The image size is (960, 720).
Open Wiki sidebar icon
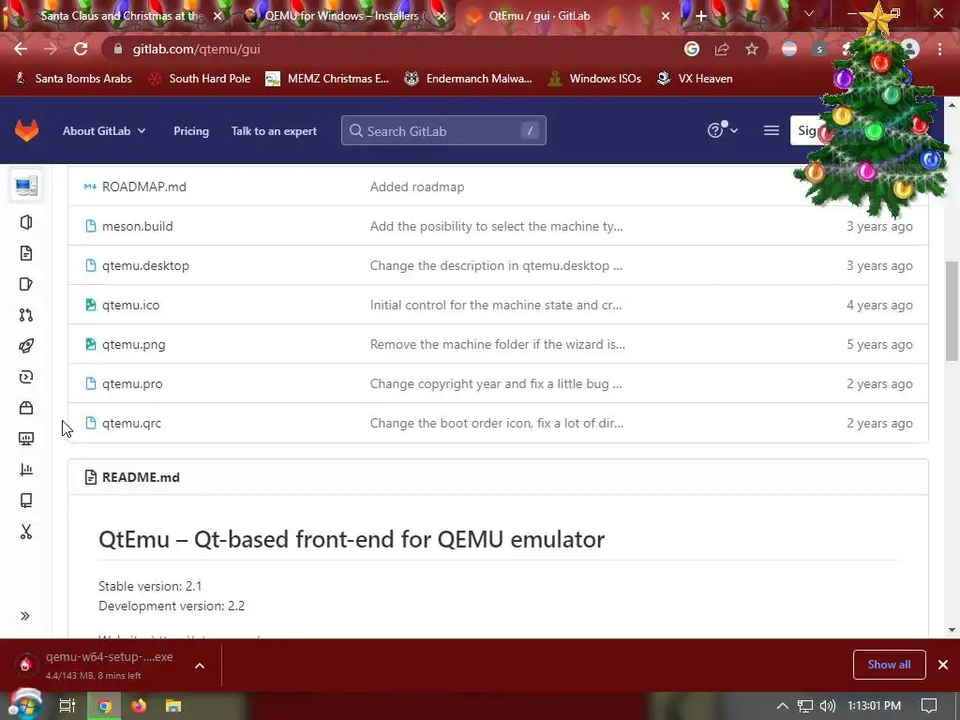[26, 501]
